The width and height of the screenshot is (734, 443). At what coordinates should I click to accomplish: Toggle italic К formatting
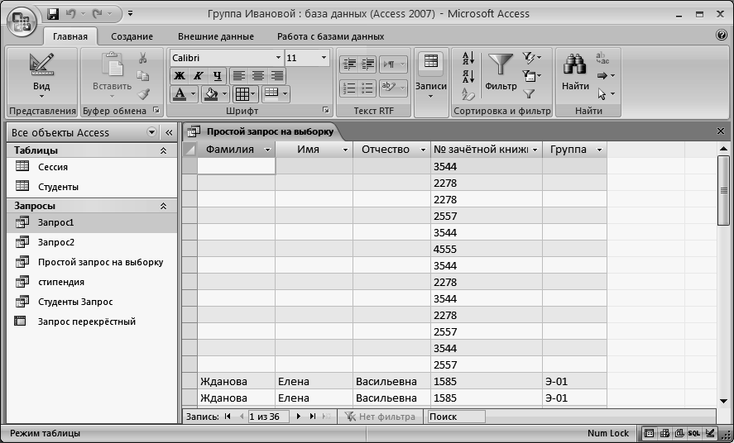coord(198,75)
